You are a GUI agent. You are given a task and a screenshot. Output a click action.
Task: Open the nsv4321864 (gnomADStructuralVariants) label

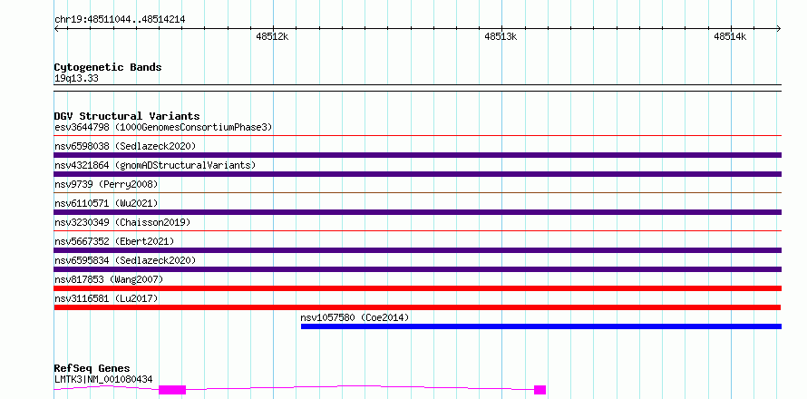155,165
